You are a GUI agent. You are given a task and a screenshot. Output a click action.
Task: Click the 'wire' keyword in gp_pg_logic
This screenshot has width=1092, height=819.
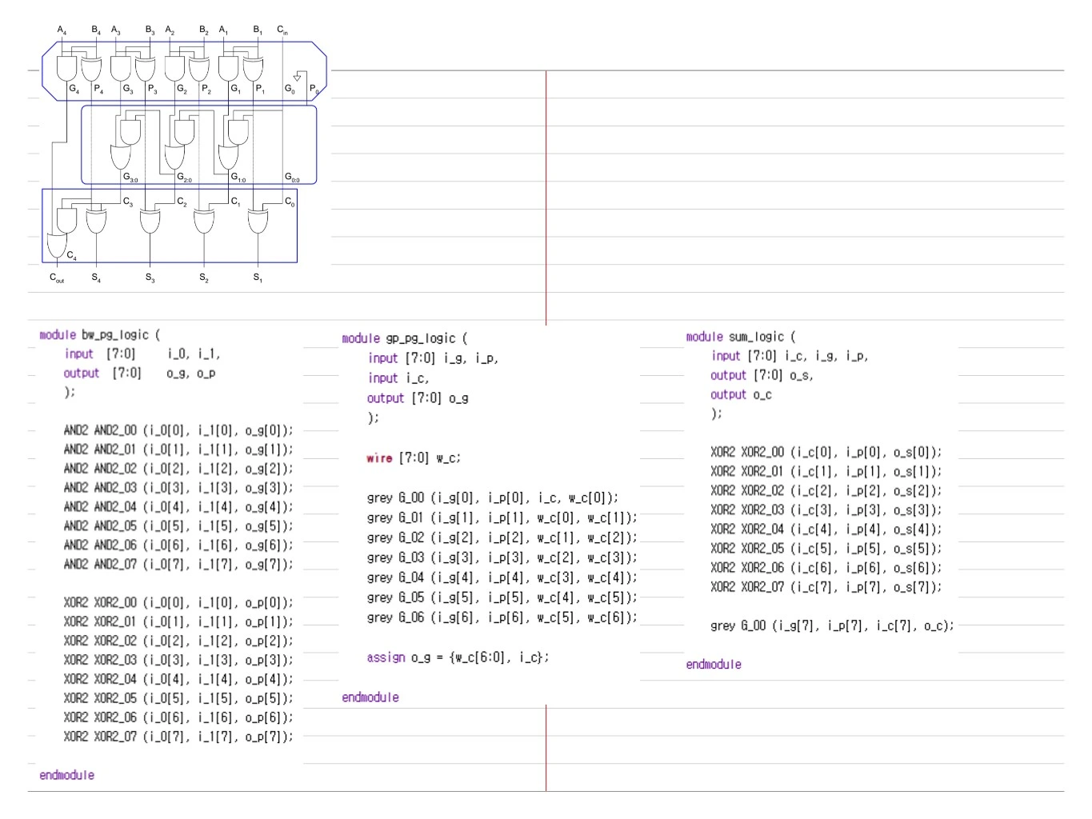379,458
